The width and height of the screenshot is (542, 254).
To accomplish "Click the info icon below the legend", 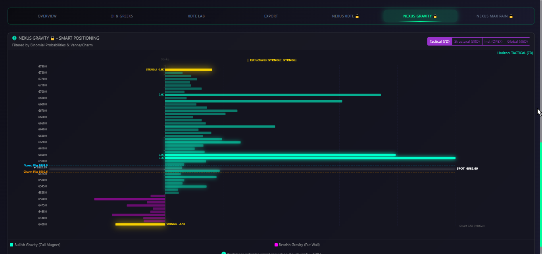I will pos(223,253).
